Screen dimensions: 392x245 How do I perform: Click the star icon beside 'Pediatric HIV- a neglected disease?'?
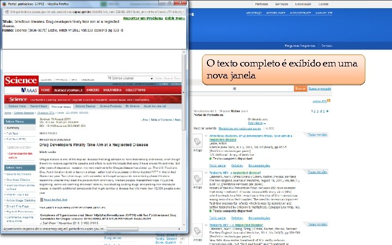(206, 173)
